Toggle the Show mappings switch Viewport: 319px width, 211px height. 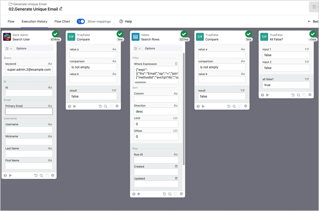click(x=81, y=21)
